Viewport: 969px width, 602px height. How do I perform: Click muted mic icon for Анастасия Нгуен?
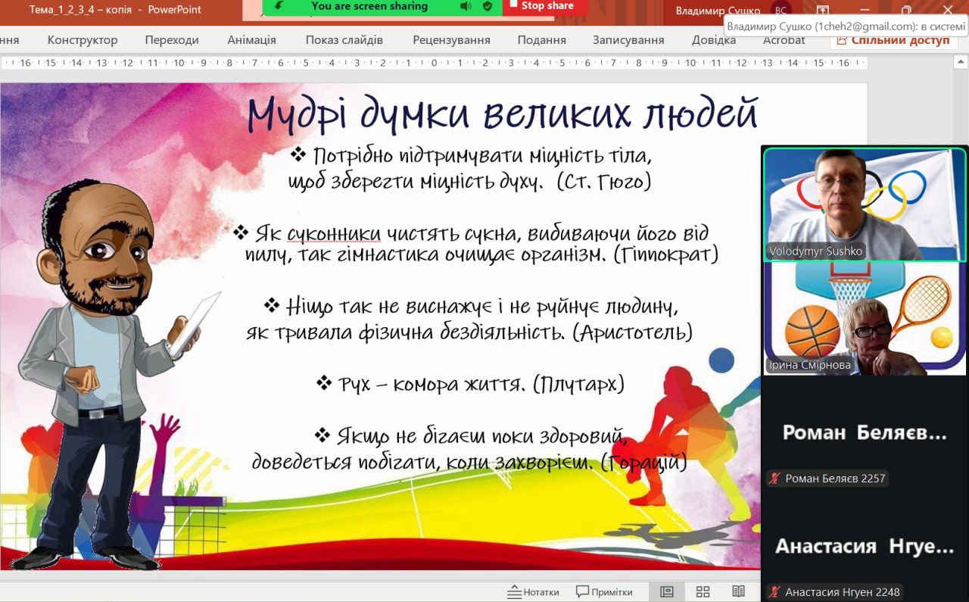pos(774,593)
